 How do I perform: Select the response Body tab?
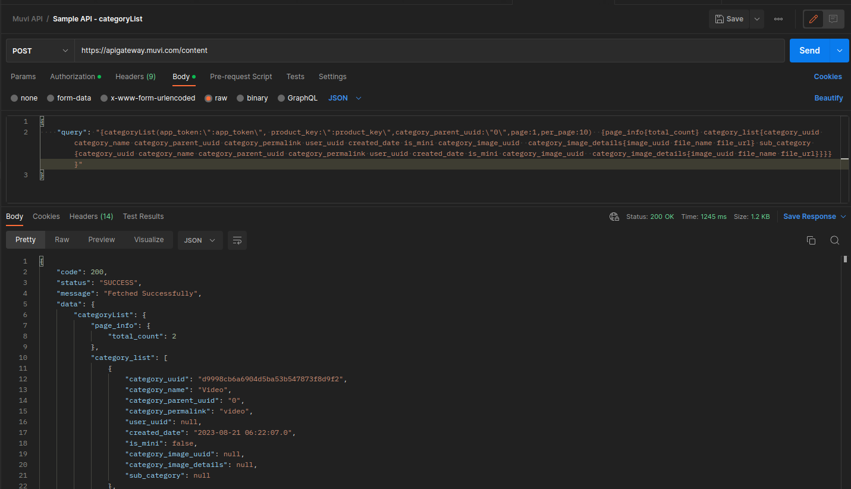(14, 217)
